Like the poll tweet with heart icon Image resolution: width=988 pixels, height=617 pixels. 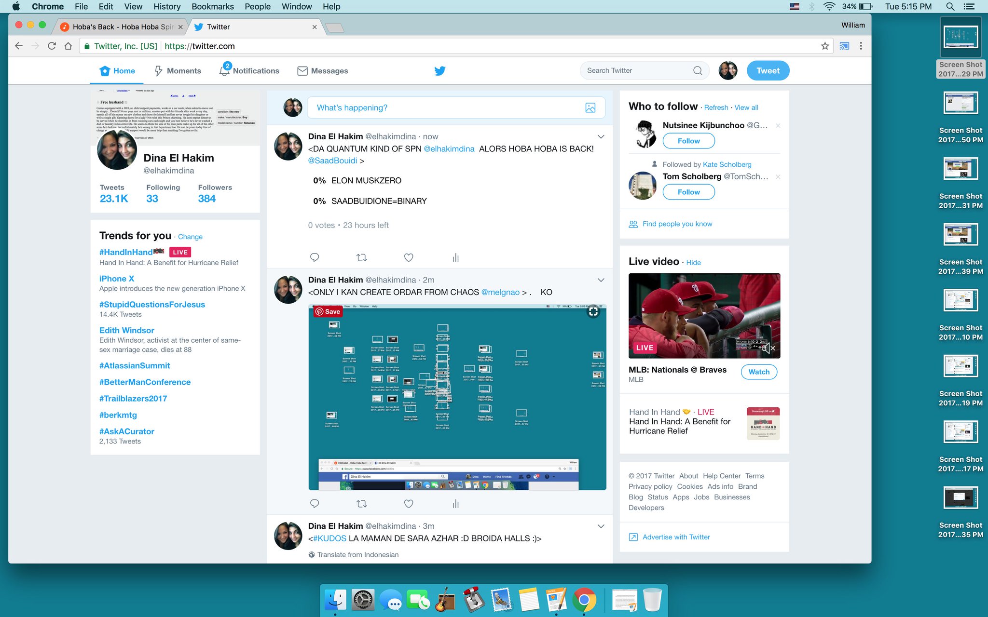409,257
